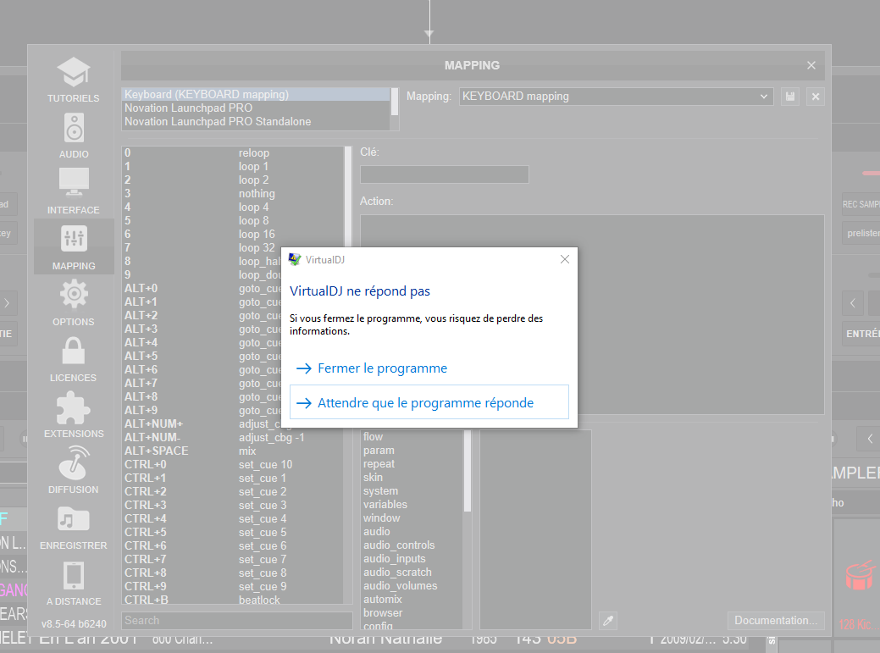
Task: Select CTRL+9 set_cue 9 row
Action: (233, 586)
